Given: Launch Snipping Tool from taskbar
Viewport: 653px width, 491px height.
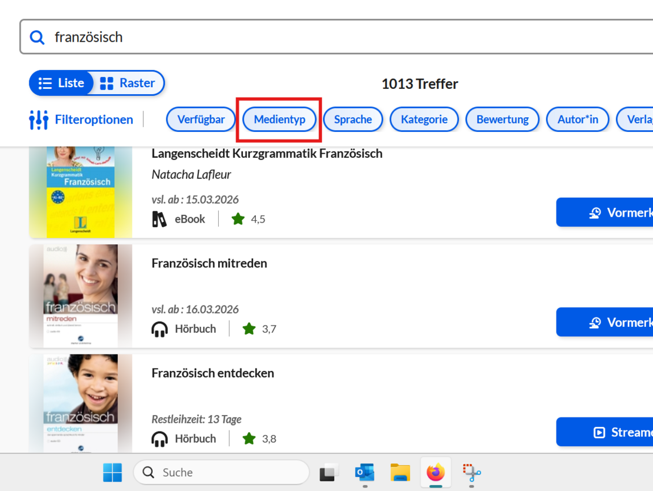Looking at the screenshot, I should pos(471,472).
